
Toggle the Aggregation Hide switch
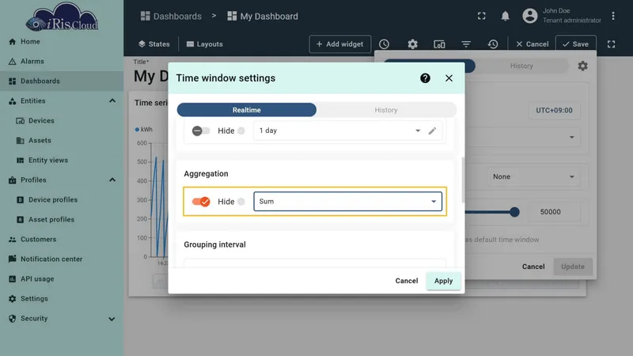[201, 202]
